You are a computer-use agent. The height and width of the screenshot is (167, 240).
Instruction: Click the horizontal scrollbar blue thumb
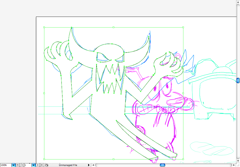163,165
